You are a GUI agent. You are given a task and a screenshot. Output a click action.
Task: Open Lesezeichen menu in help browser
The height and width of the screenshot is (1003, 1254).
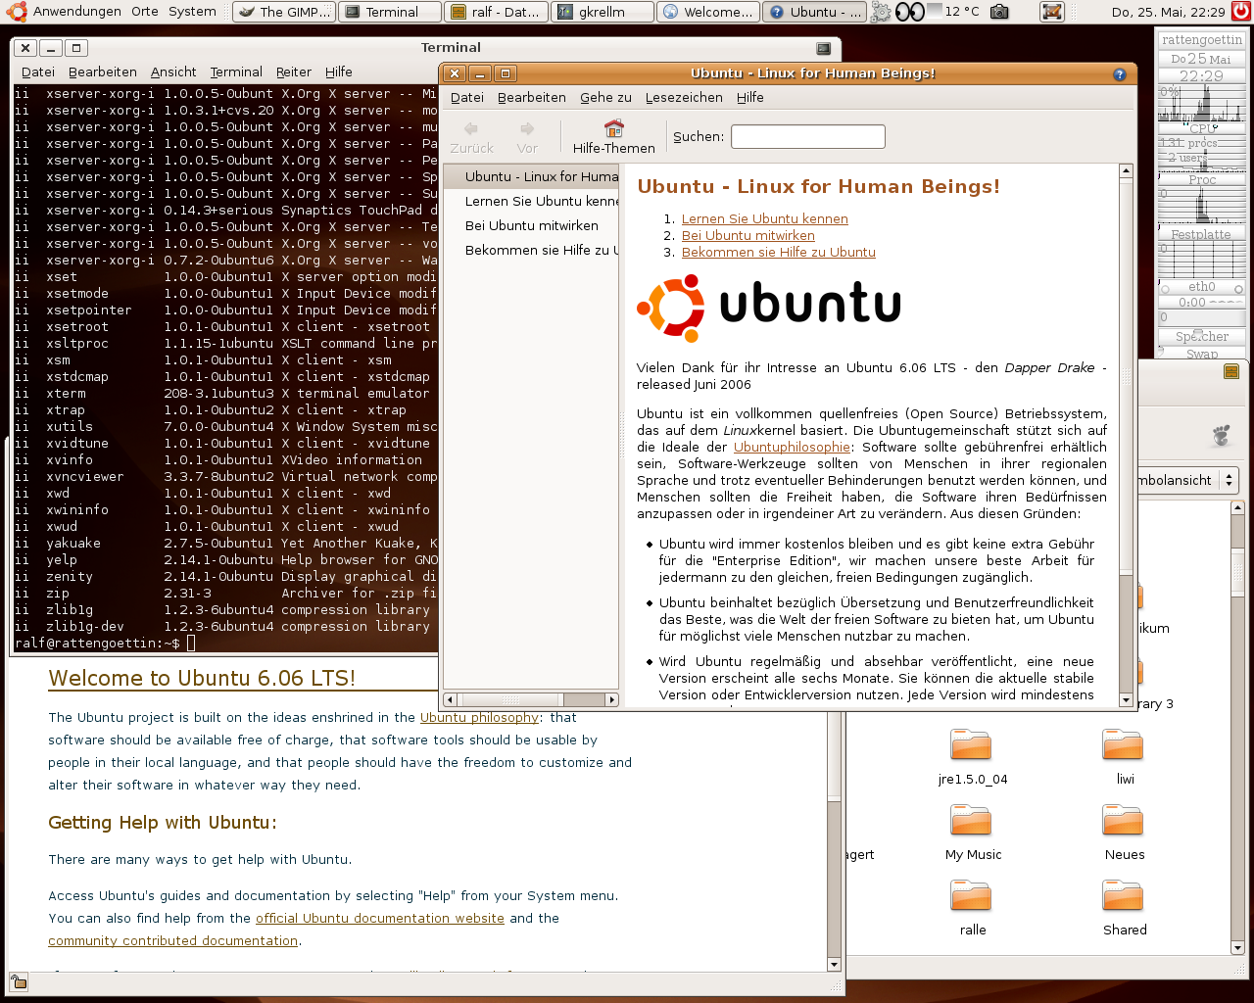[684, 98]
